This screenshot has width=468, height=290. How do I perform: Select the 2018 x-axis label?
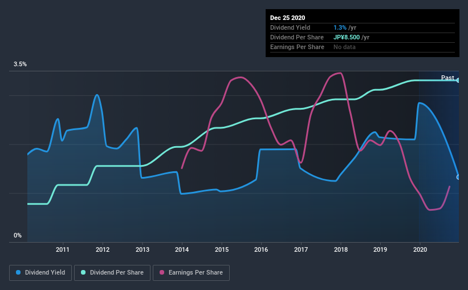point(341,249)
